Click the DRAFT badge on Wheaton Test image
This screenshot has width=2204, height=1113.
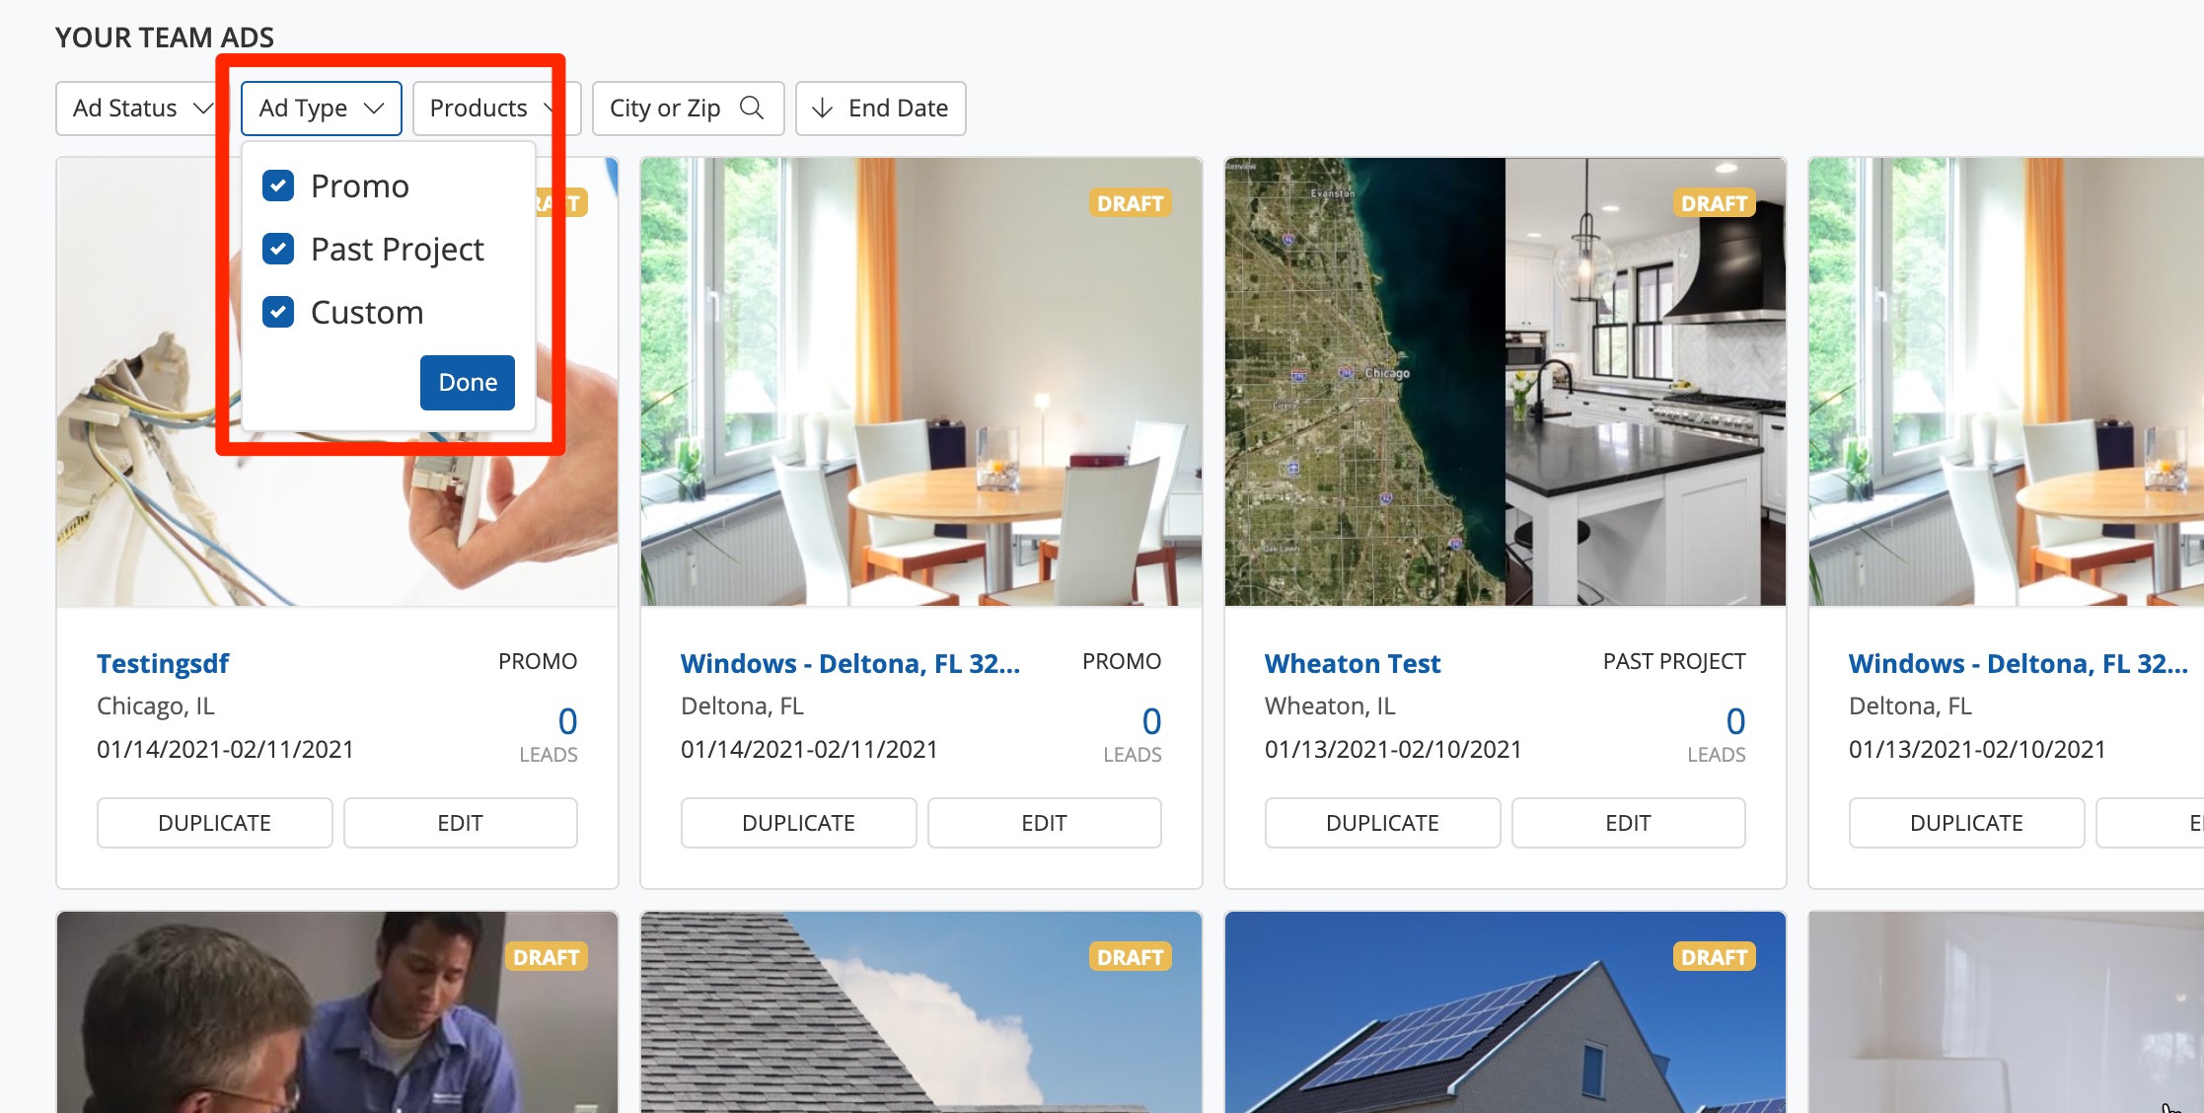coord(1714,203)
